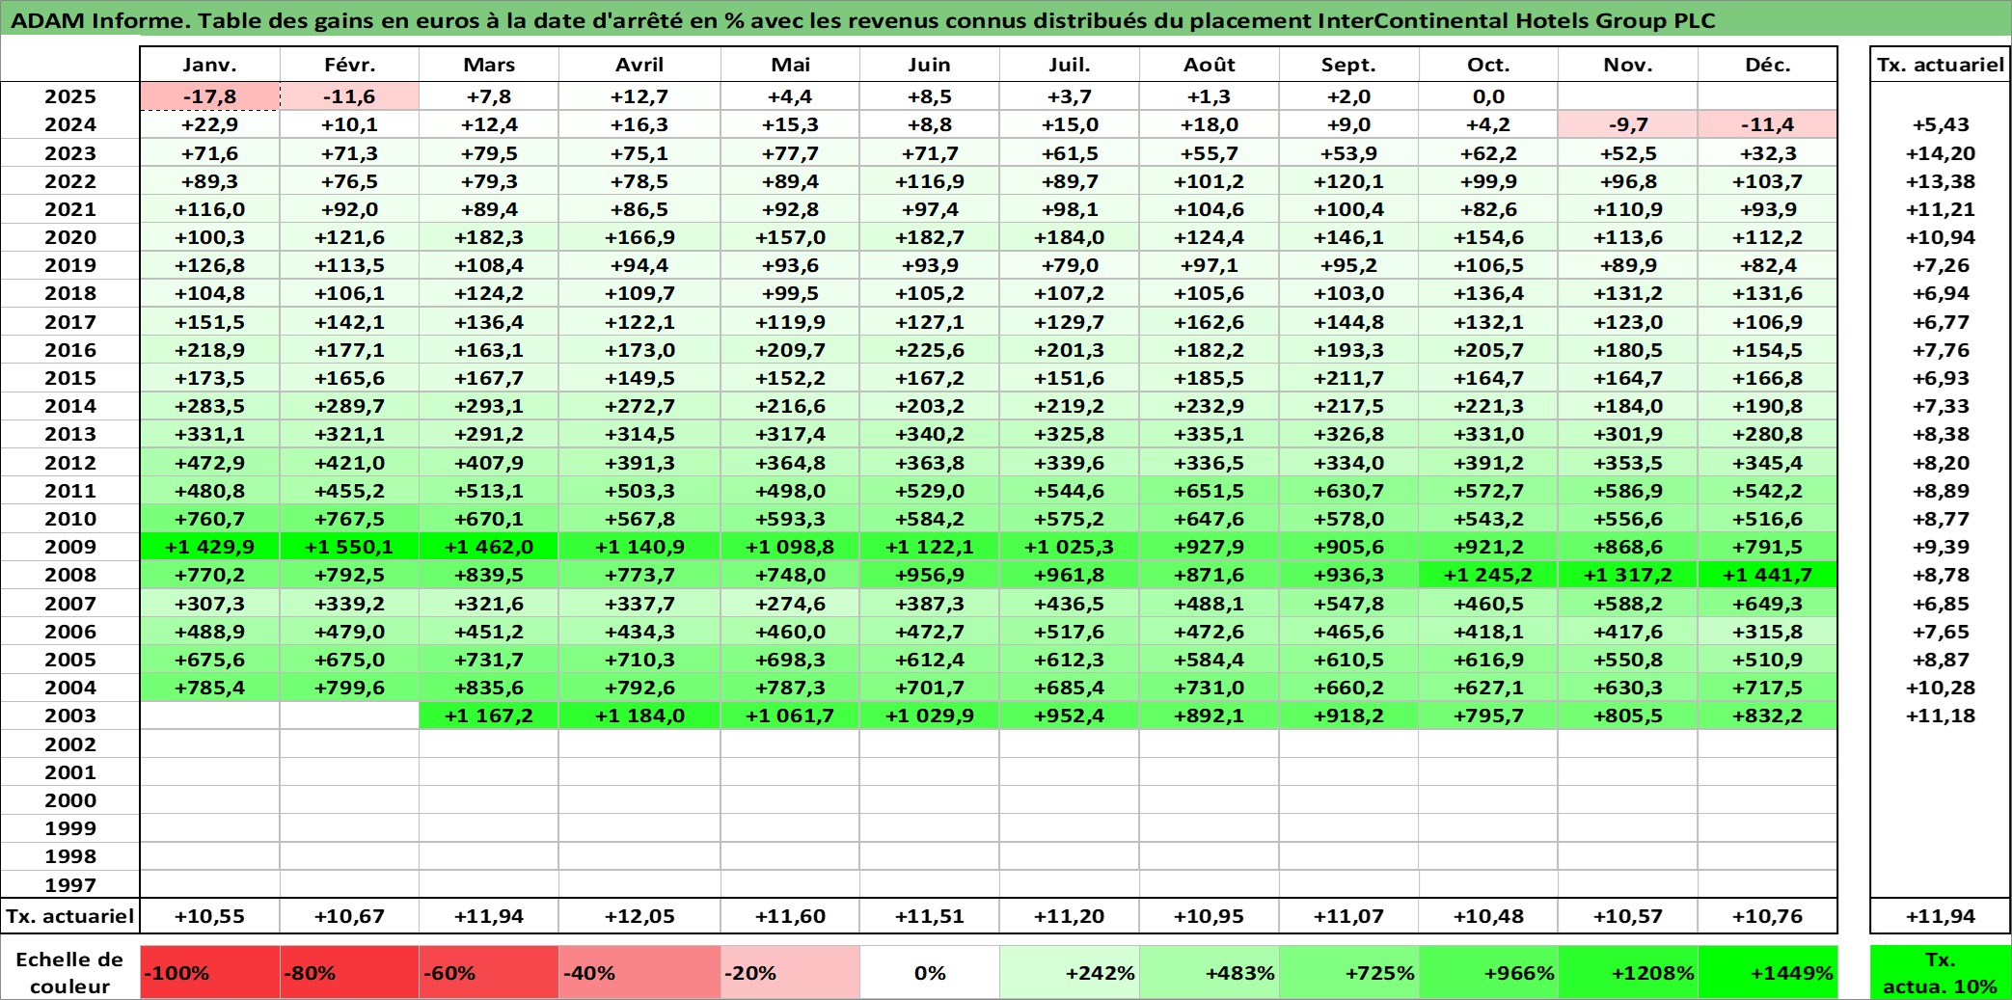Select the -100% red color scale cell
Screen dimensions: 2012x1000
coord(210,972)
